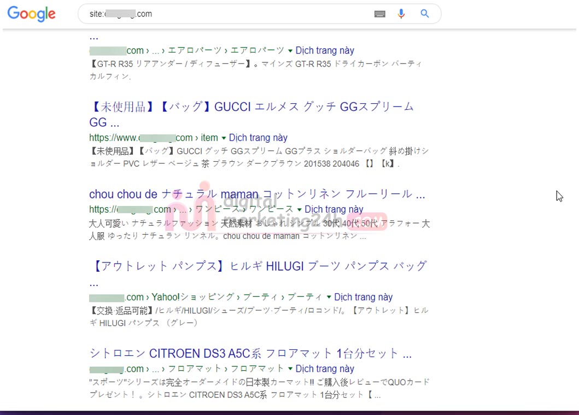
Task: Click the magnifier search icon
Action: [x=425, y=14]
